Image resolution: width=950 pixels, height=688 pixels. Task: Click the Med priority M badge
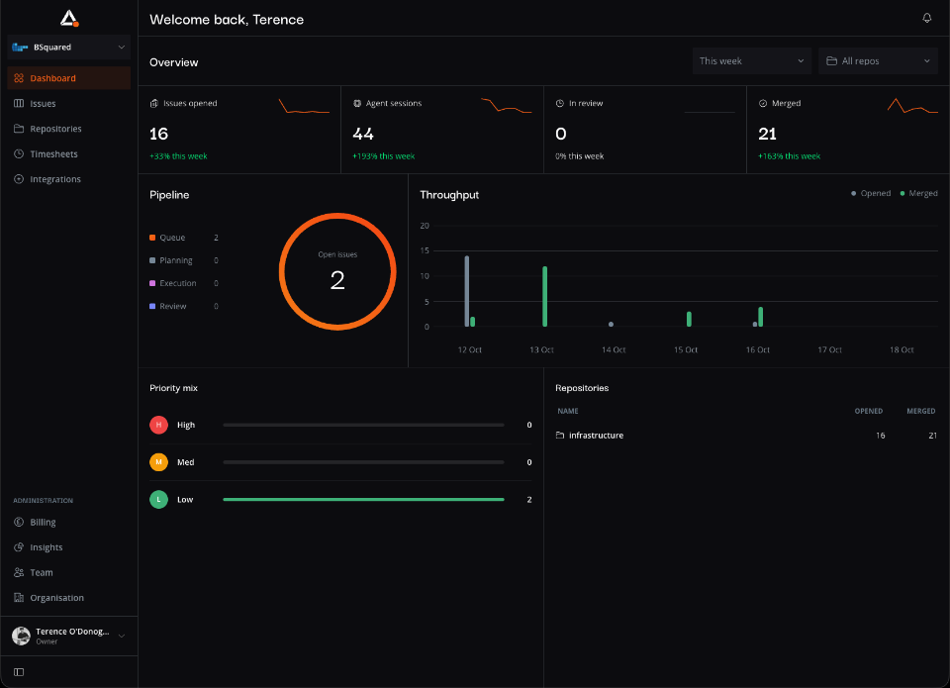(x=158, y=462)
